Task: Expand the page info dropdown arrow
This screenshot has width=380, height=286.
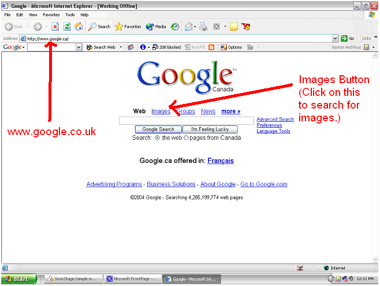Action: coord(148,47)
